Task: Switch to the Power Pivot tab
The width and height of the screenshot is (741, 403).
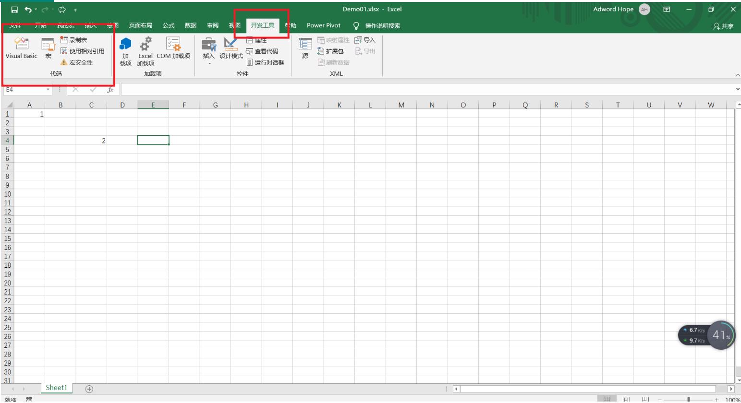Action: (x=324, y=25)
